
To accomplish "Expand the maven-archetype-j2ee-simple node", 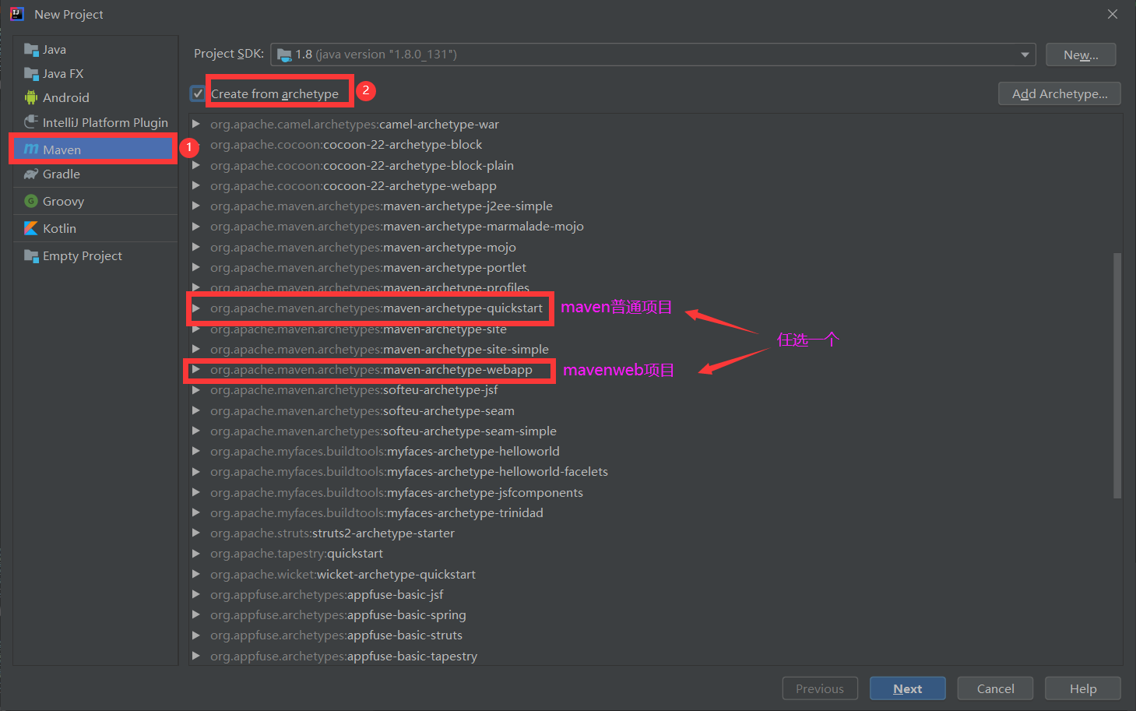I will tap(196, 206).
